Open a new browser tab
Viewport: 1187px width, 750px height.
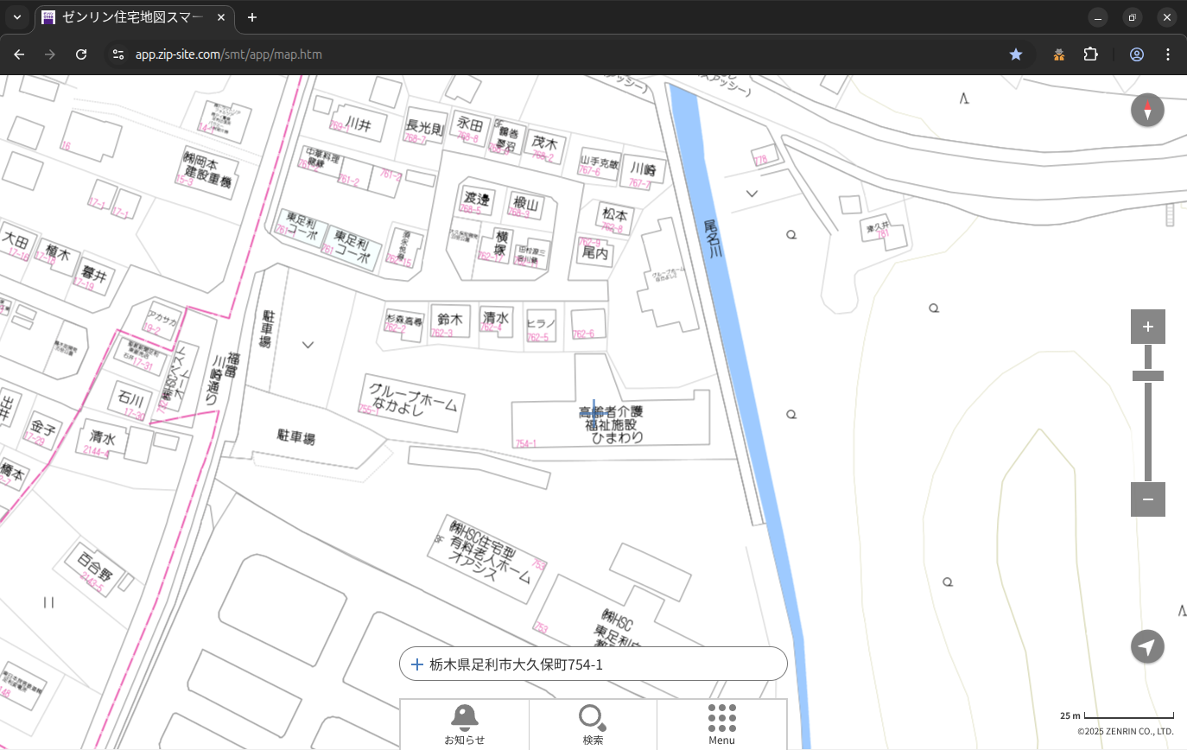(x=252, y=17)
